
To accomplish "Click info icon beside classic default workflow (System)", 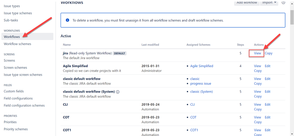I will pyautogui.click(x=118, y=92).
